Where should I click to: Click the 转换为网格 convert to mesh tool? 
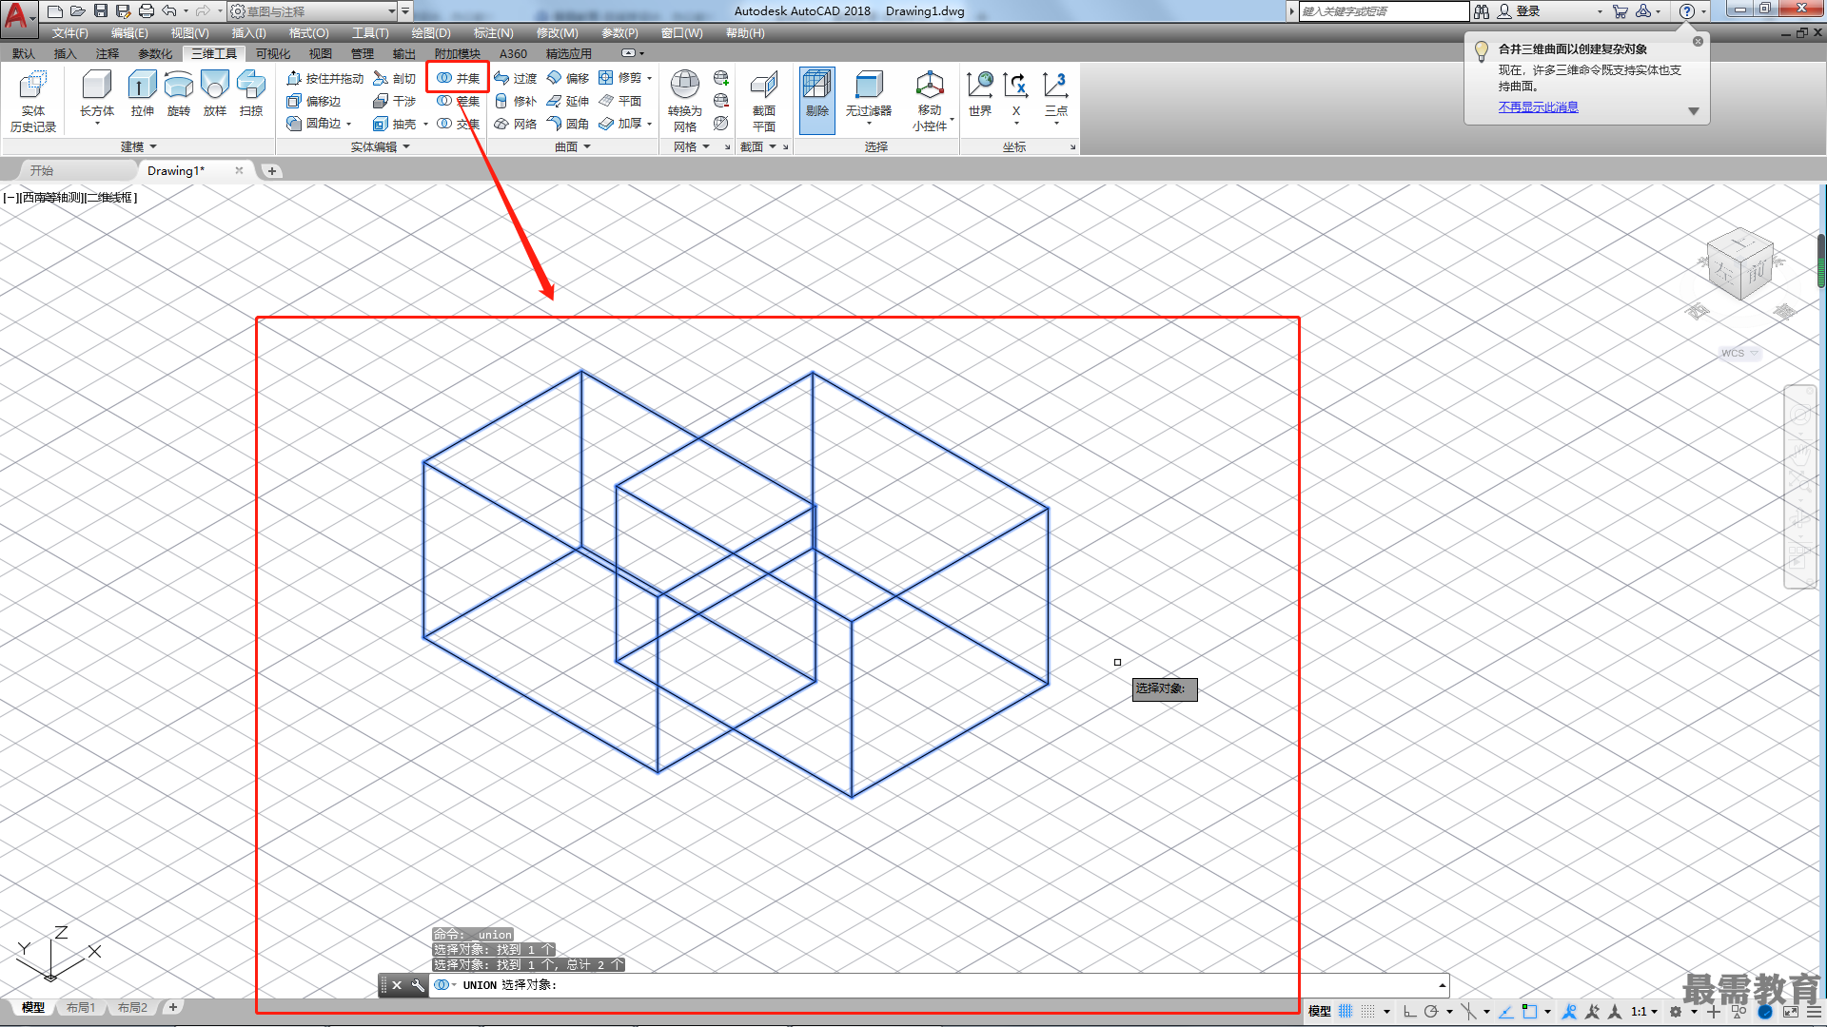(x=685, y=101)
